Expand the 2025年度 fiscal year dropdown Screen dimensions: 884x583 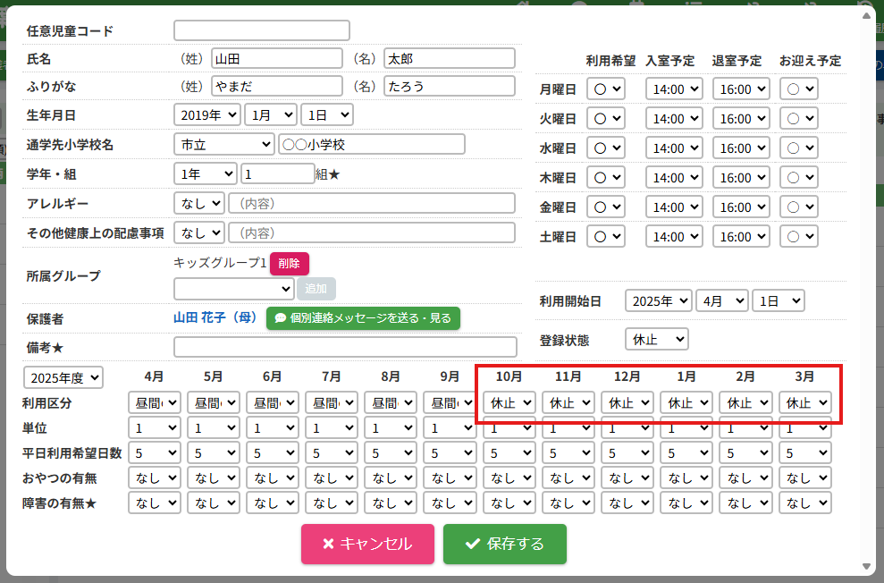pos(63,377)
